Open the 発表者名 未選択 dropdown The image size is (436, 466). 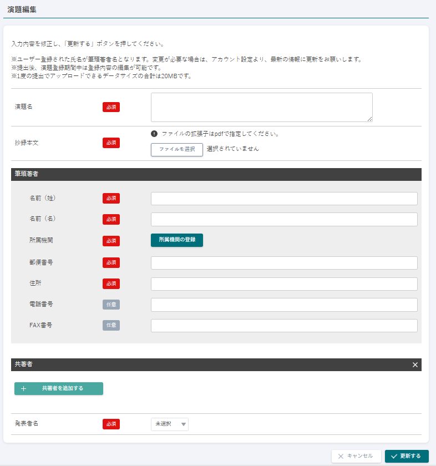[x=170, y=424]
